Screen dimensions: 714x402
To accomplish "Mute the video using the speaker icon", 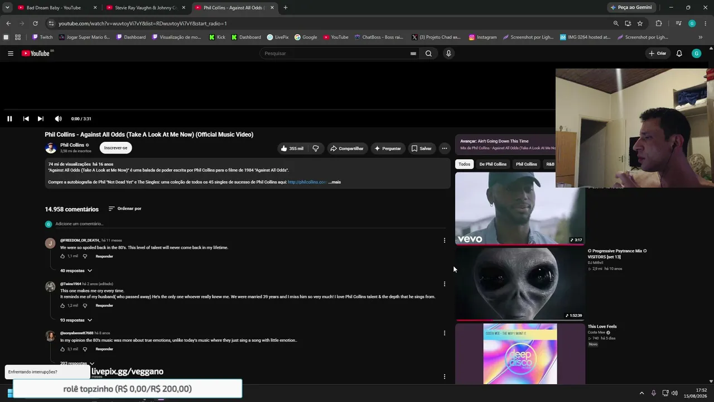I will click(58, 118).
